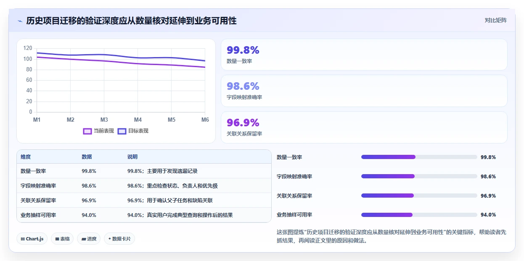The width and height of the screenshot is (524, 261).
Task: Click the 数据 column header
Action: tap(87, 157)
